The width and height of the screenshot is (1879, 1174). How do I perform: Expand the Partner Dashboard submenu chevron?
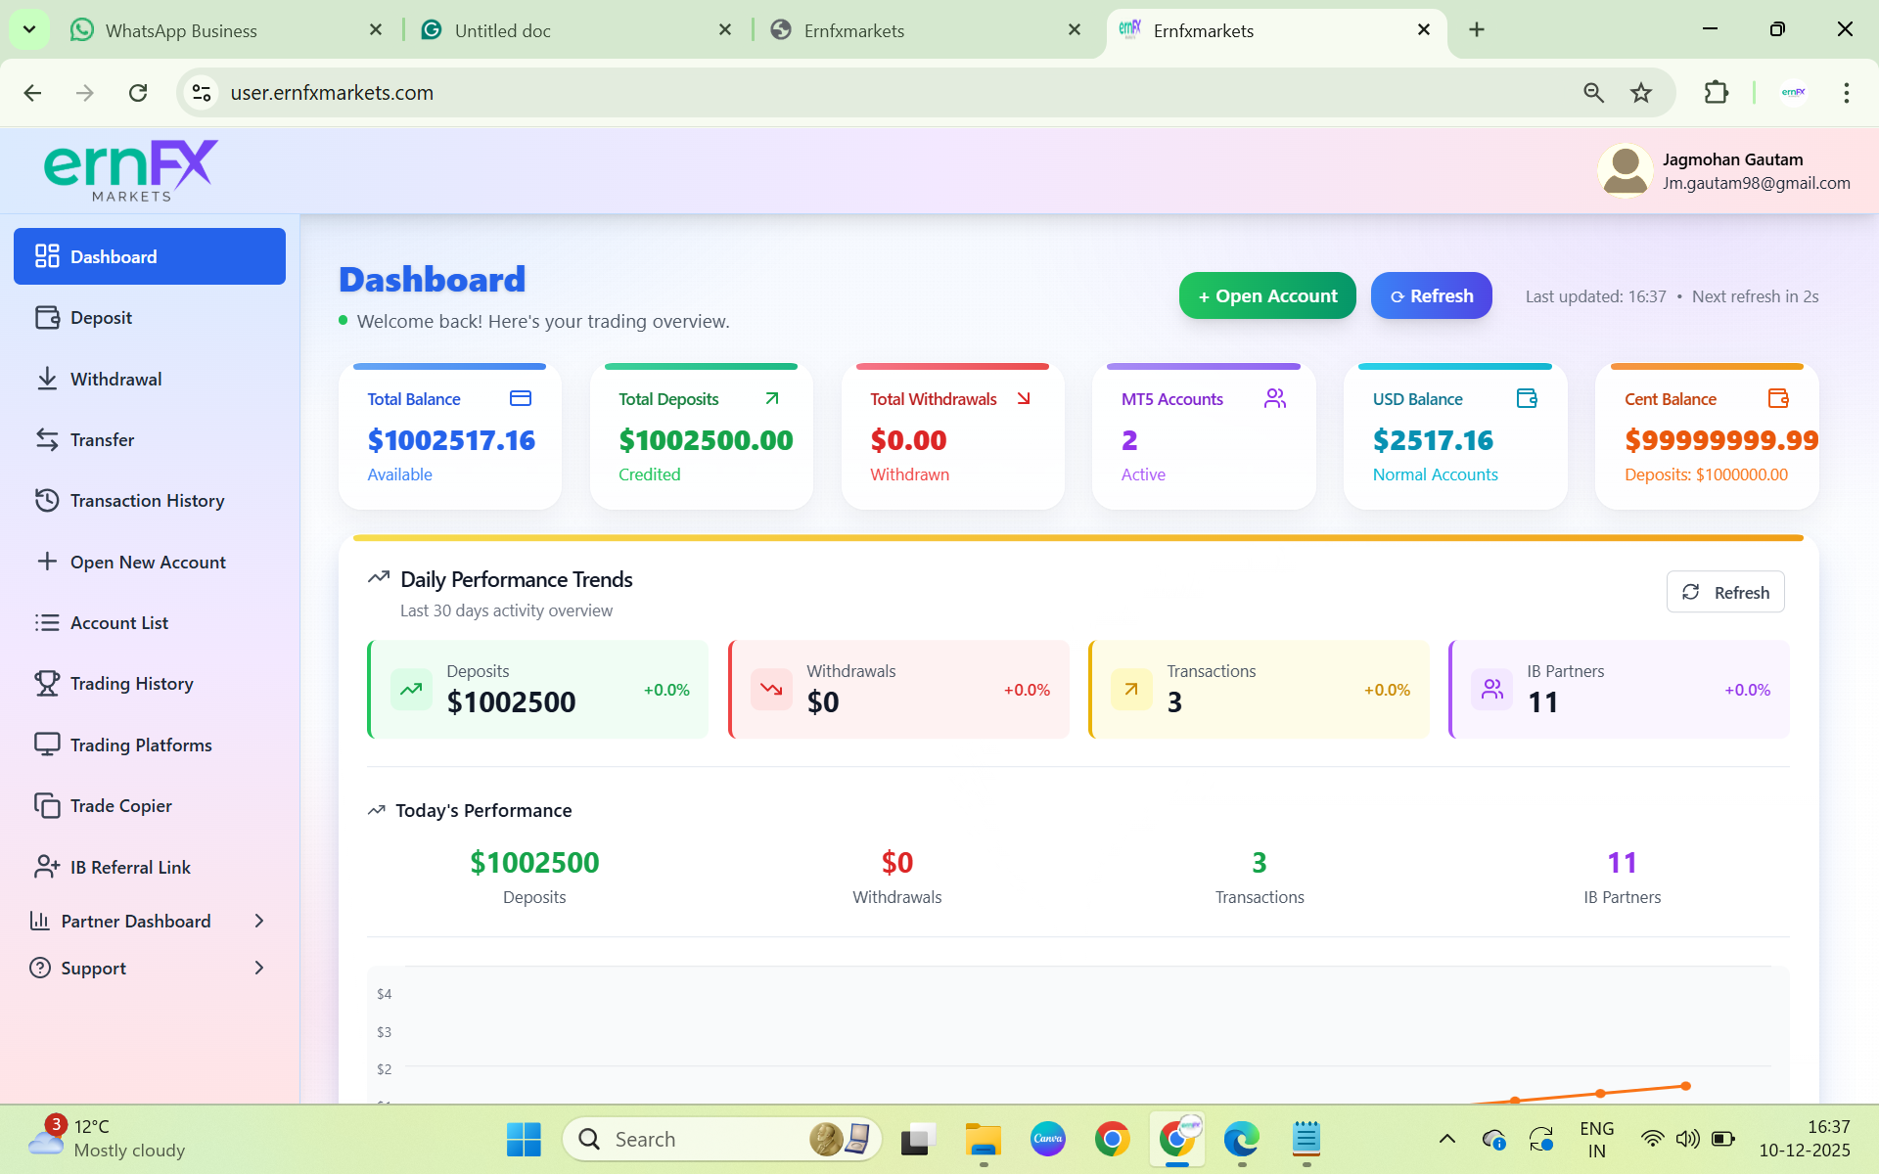(259, 921)
